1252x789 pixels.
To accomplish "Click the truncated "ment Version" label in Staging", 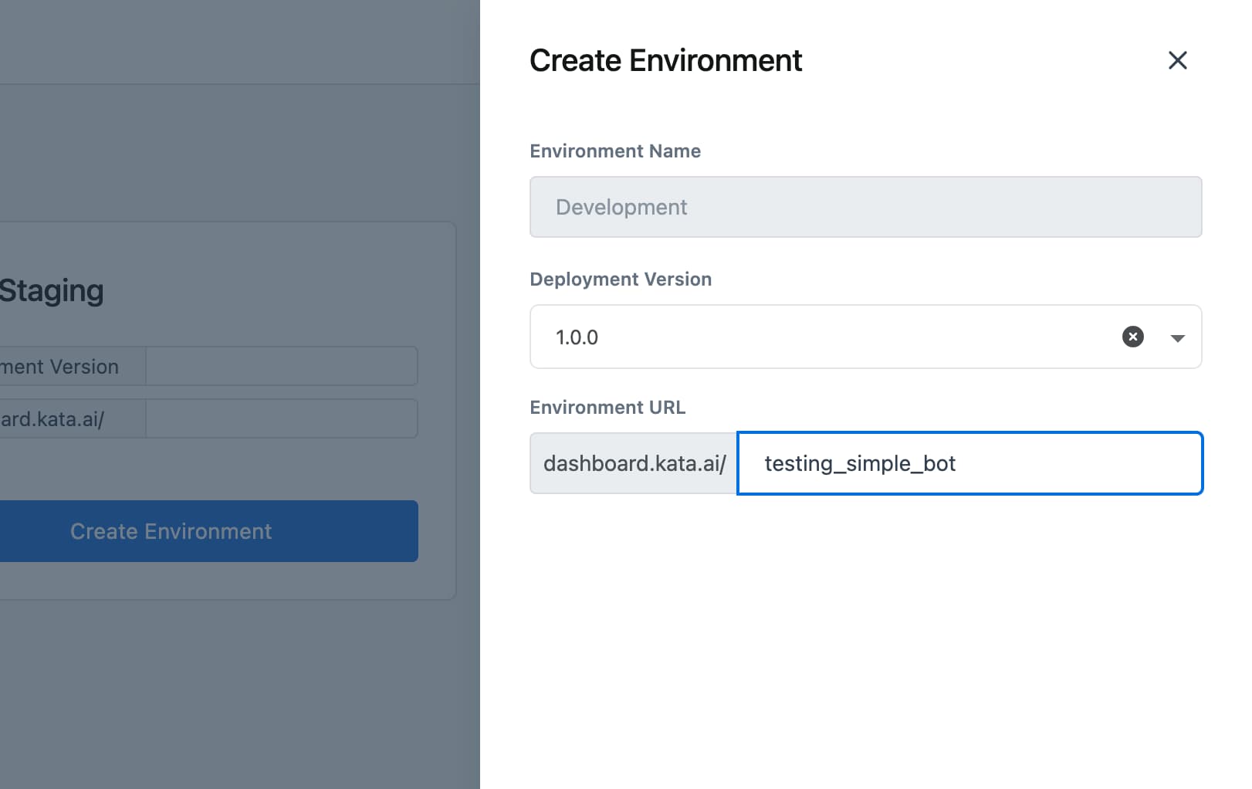I will tap(60, 367).
